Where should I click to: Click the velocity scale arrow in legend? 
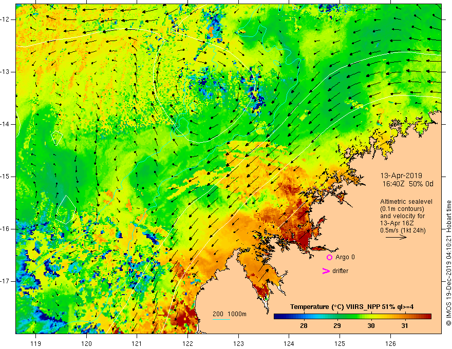tap(396, 237)
